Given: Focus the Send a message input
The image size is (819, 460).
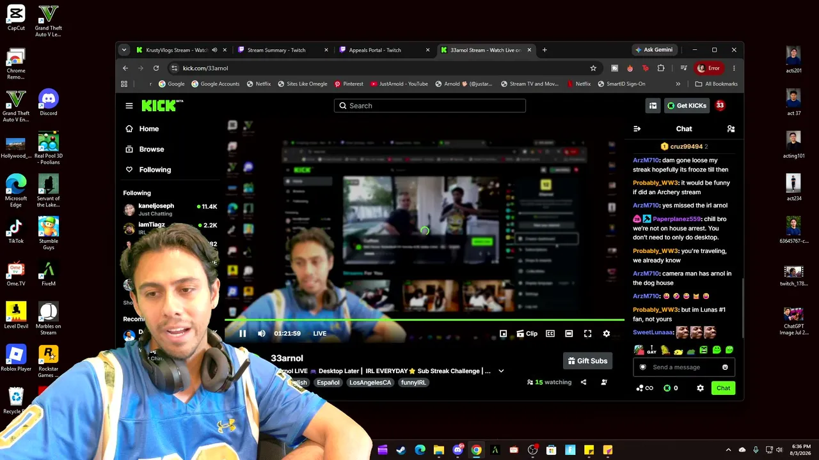Looking at the screenshot, I should pos(684,367).
